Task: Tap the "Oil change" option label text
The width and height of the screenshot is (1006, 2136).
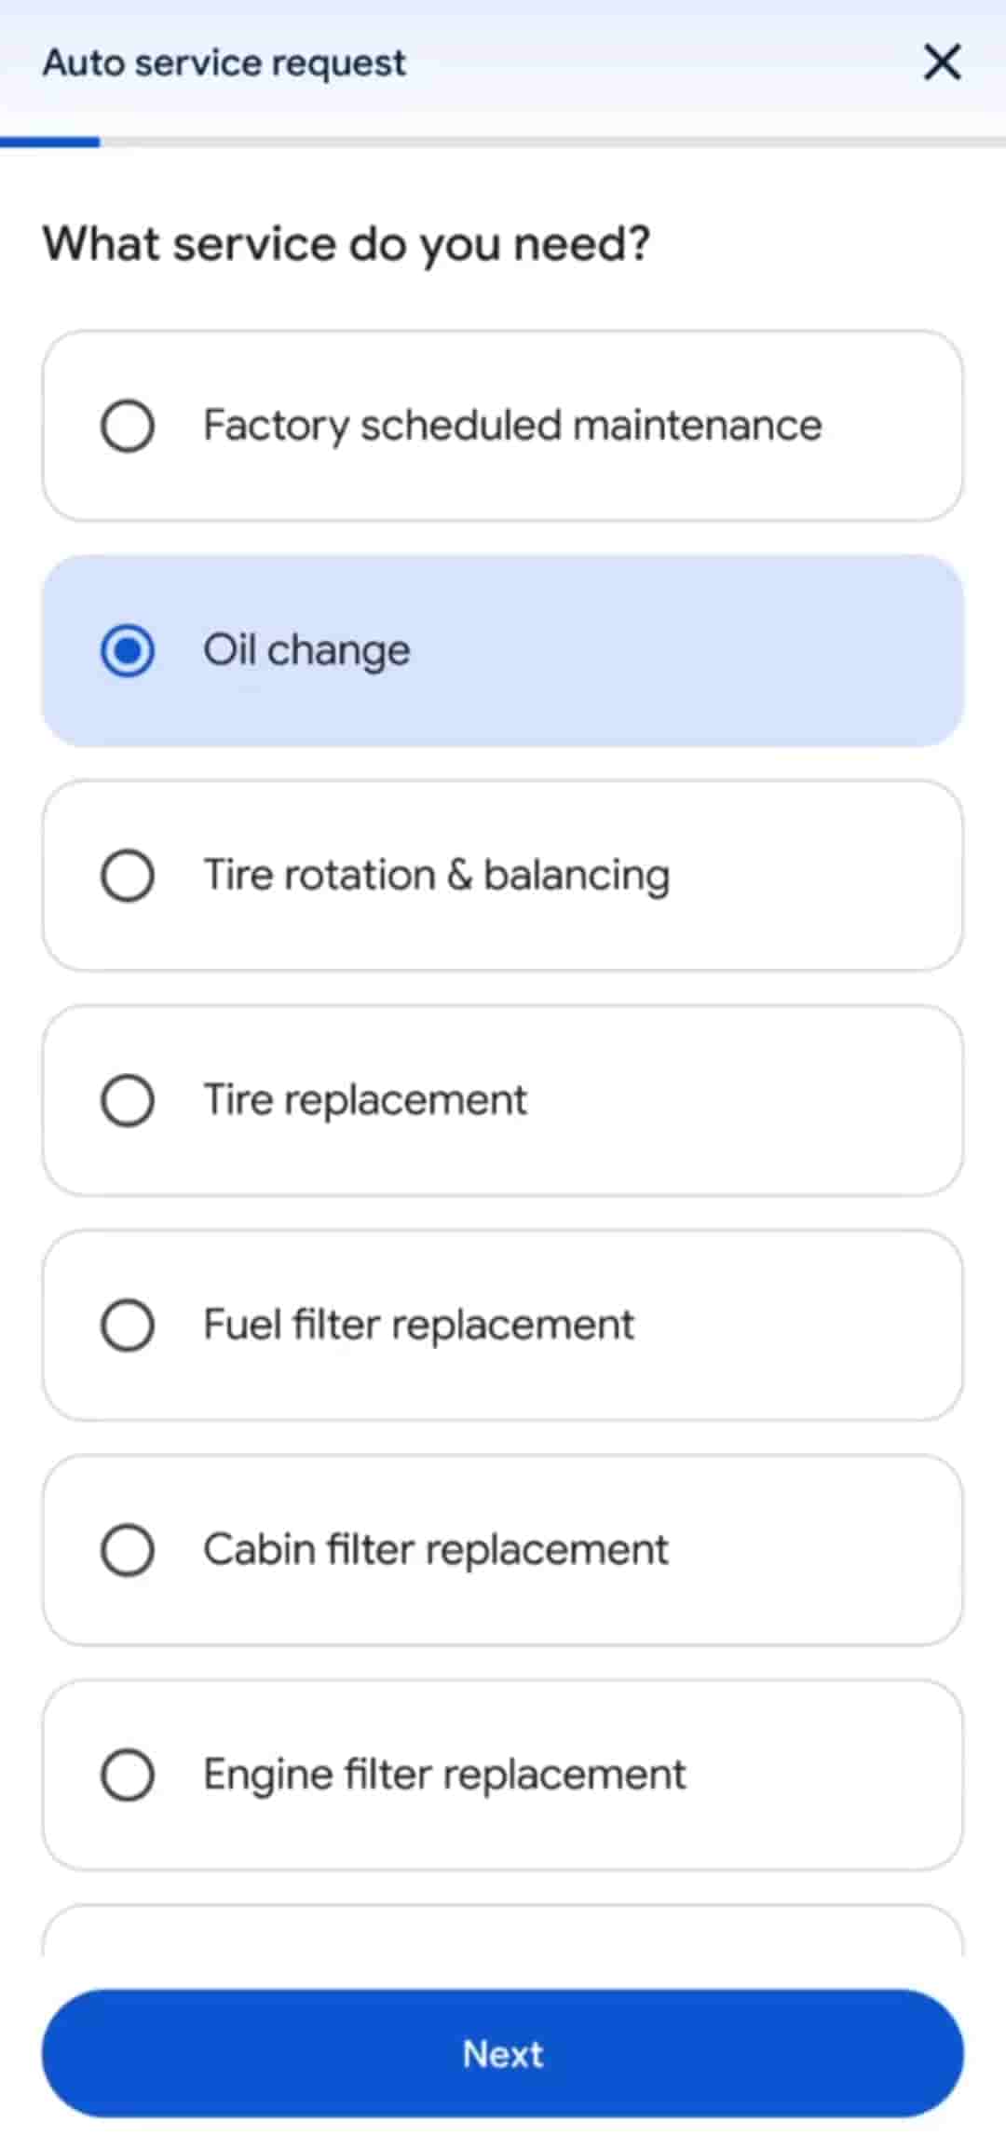Action: pos(306,650)
